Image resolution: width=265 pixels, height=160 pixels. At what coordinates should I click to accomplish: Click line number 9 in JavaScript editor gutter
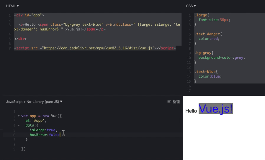click(x=14, y=149)
